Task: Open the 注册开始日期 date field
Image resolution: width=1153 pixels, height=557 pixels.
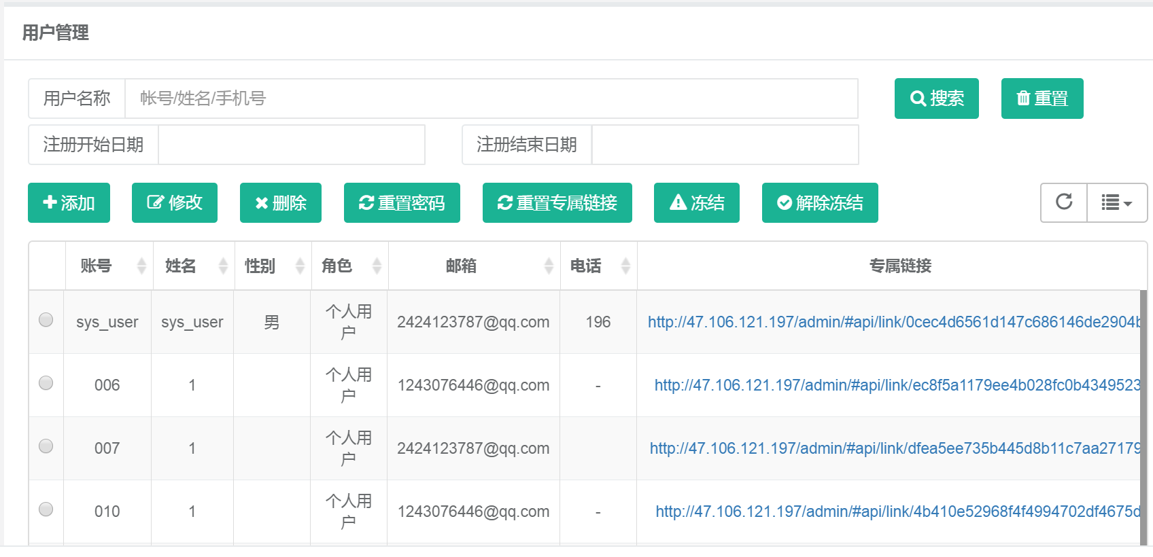Action: coord(292,145)
